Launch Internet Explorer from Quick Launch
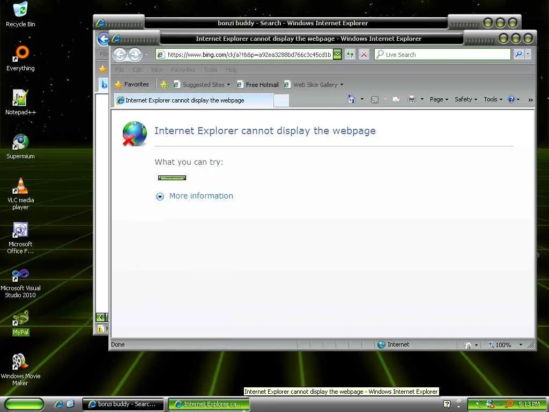The width and height of the screenshot is (549, 412). click(59, 404)
